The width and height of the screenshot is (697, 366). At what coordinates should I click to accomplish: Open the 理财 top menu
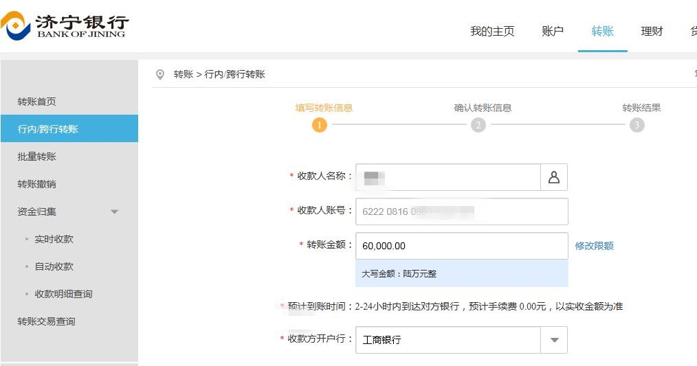click(x=652, y=31)
